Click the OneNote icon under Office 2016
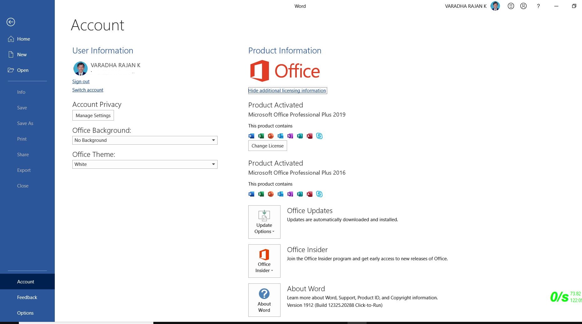 [x=290, y=194]
